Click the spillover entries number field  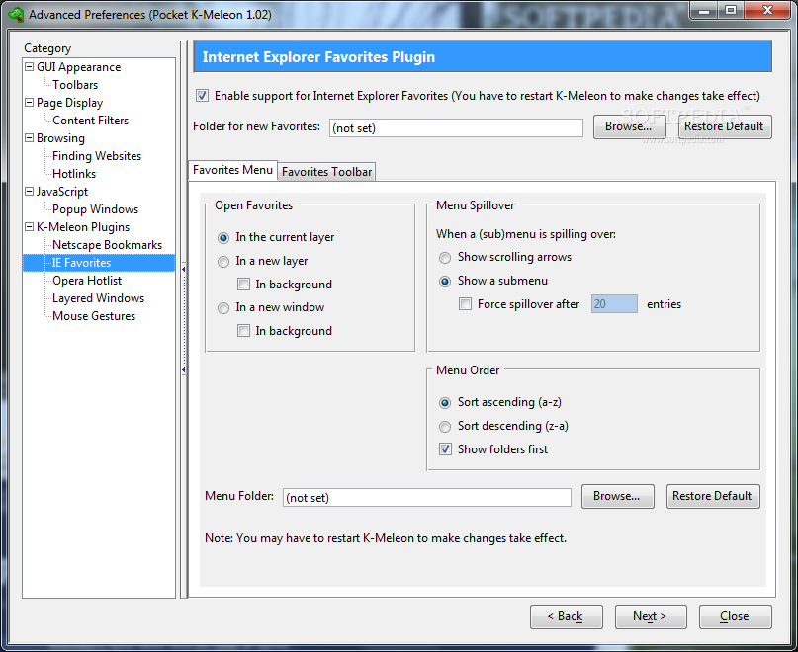[614, 304]
